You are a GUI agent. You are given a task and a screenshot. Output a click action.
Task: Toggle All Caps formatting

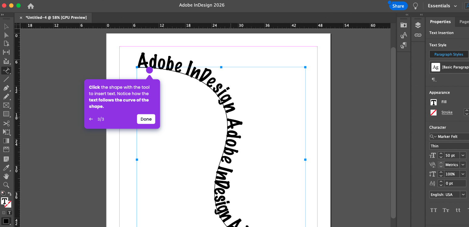click(x=433, y=210)
